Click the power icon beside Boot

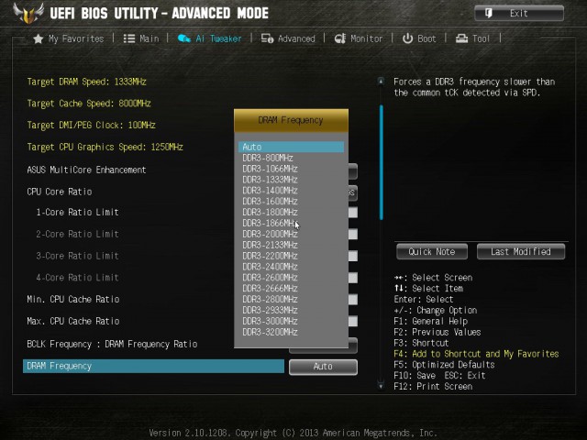[407, 38]
